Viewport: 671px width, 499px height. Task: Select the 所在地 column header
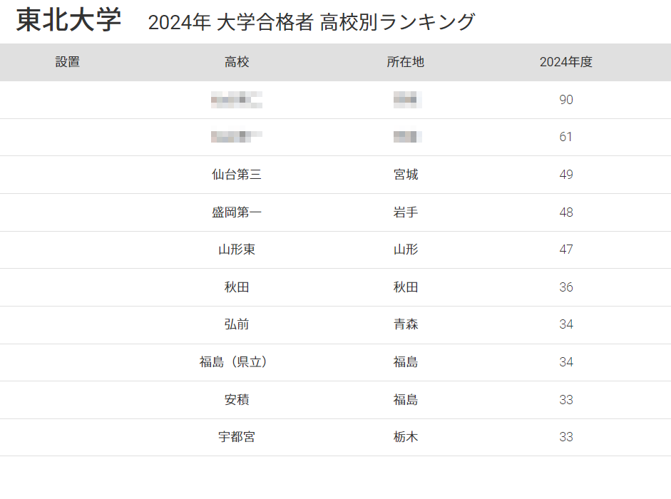(406, 62)
